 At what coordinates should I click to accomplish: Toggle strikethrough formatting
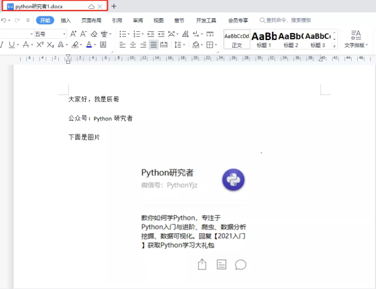[x=26, y=45]
